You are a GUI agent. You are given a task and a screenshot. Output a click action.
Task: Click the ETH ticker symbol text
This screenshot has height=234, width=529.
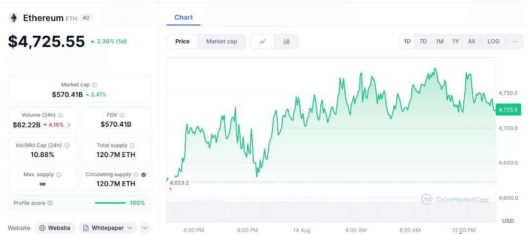[x=71, y=19]
